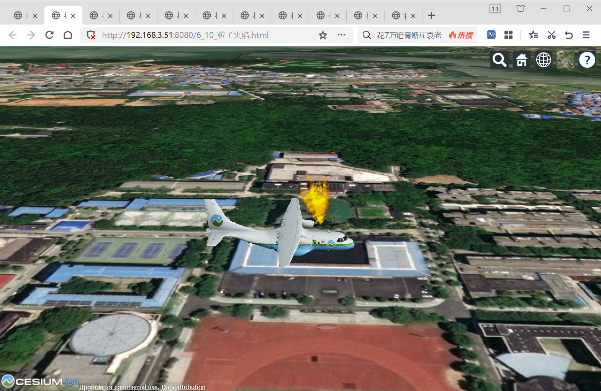Click the Cesium home view button
601x391 pixels.
click(521, 60)
